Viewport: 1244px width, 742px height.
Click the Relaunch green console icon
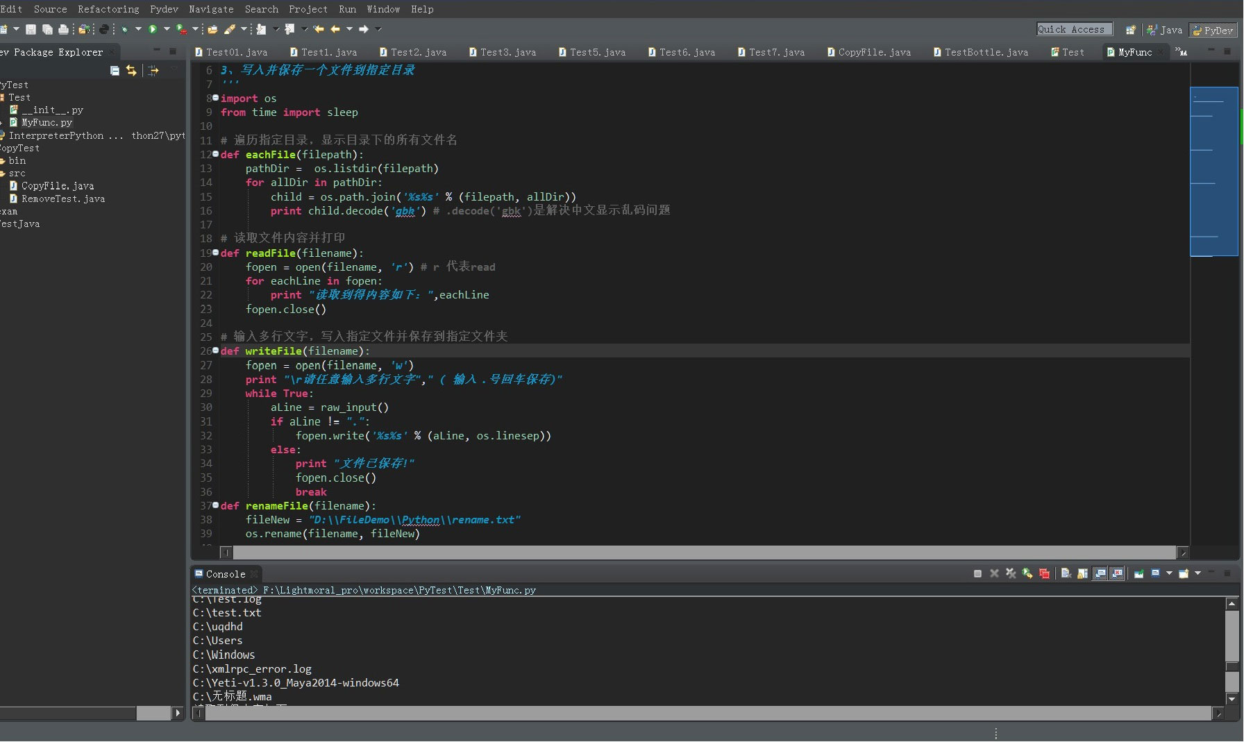tap(1027, 573)
